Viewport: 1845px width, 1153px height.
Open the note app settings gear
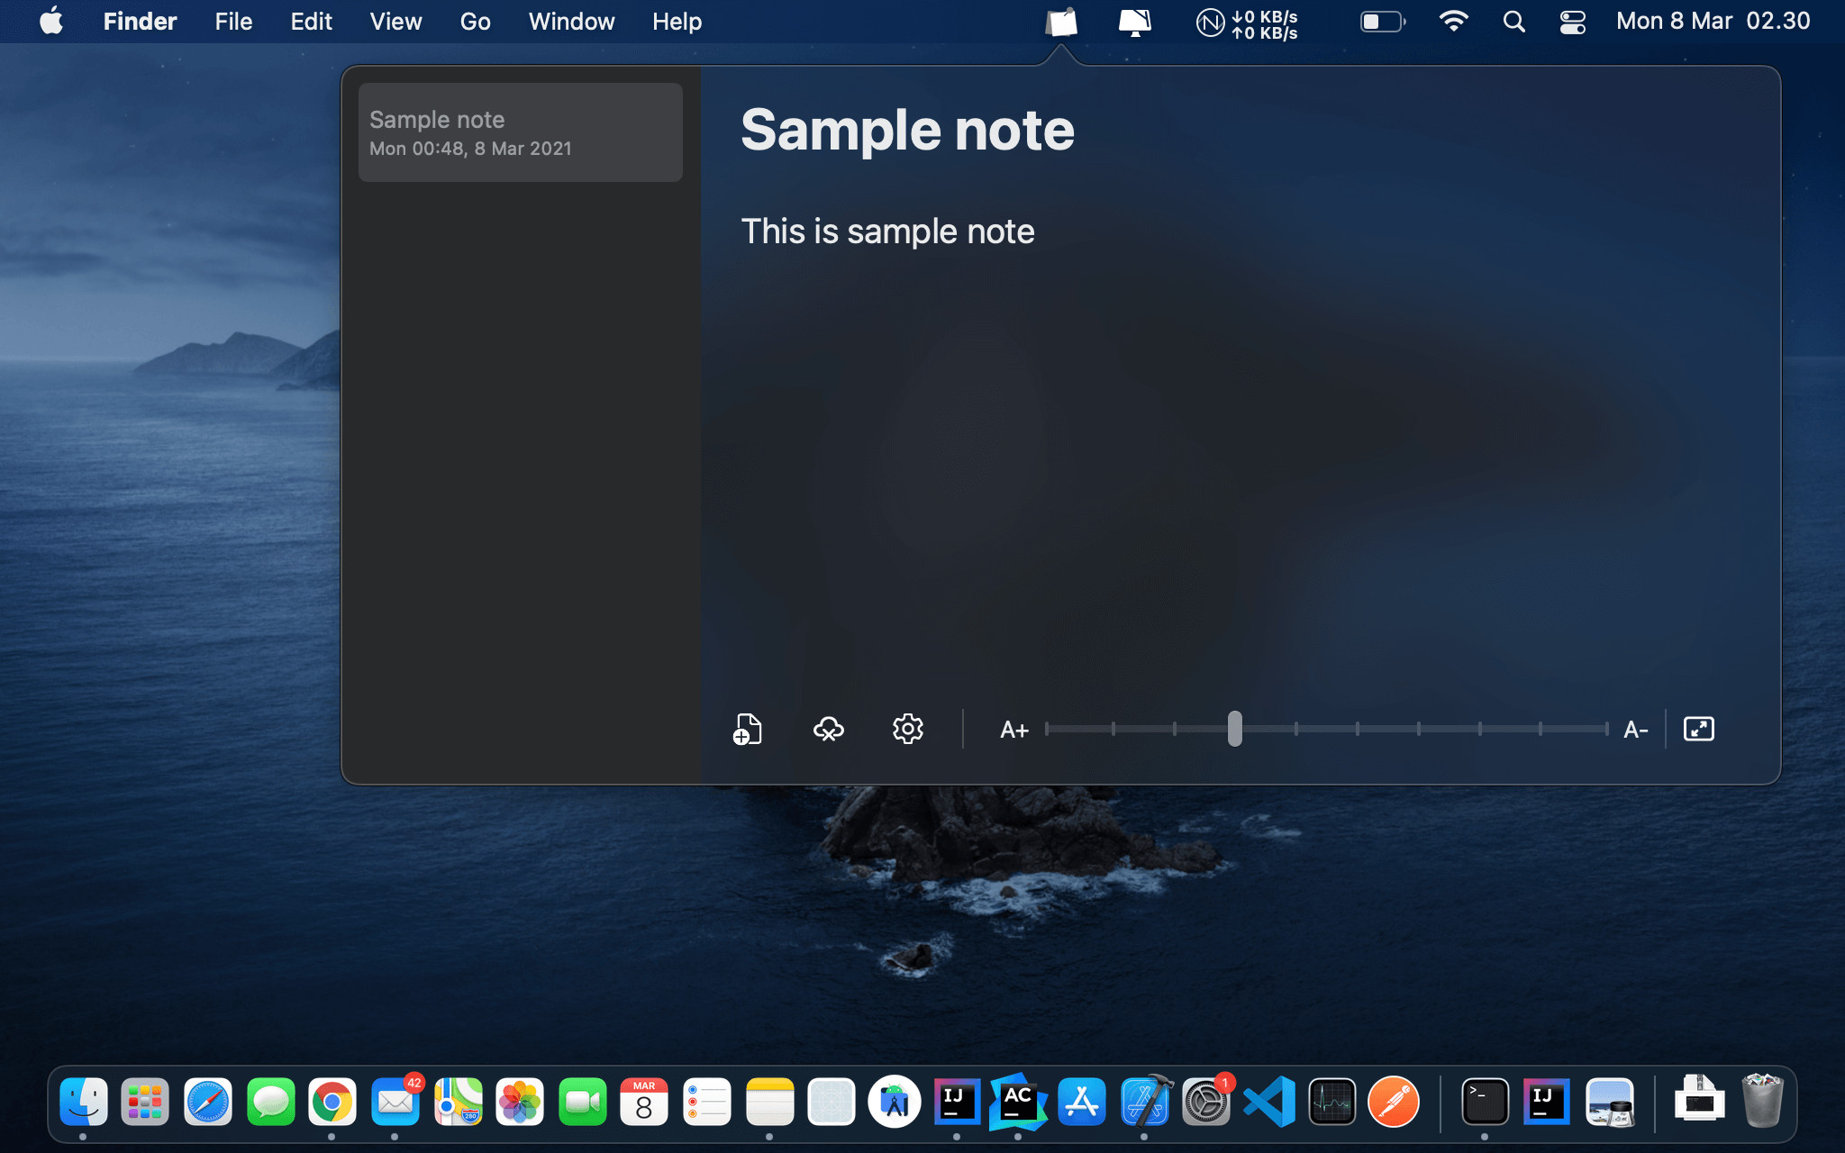(x=907, y=729)
